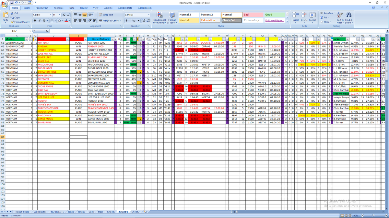Open the Fill menu button
The image size is (389, 218).
tap(324, 17)
